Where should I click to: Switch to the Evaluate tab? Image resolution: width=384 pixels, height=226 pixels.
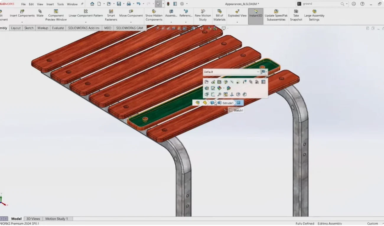point(58,28)
